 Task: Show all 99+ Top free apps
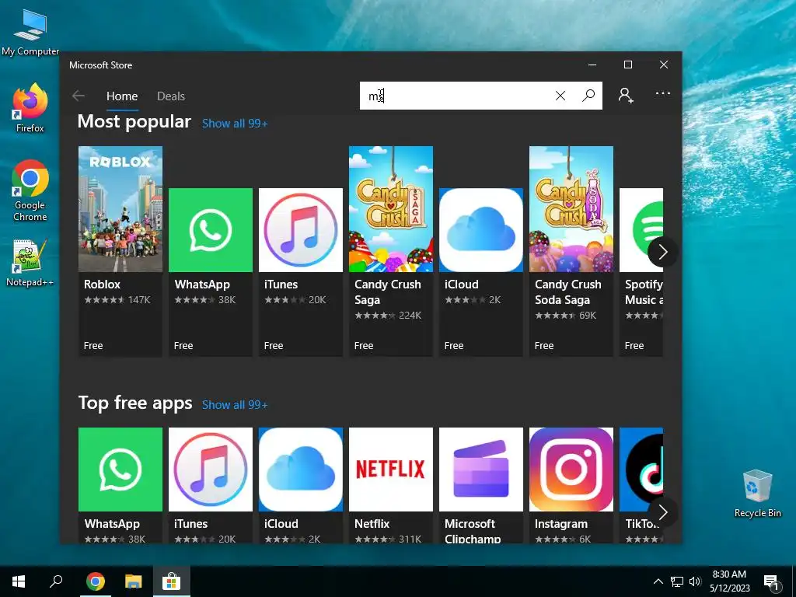point(235,404)
